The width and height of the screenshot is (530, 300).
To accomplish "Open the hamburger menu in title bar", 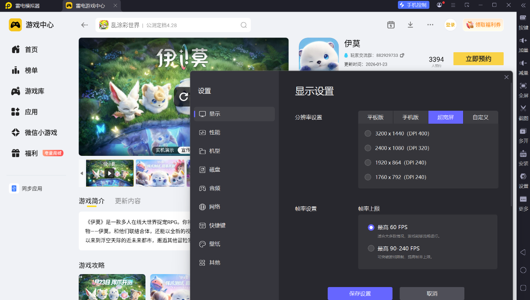I will coord(453,5).
